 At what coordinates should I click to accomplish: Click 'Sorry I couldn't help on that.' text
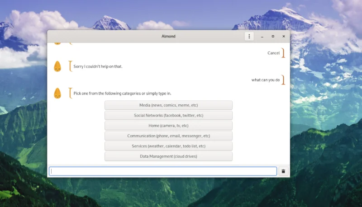click(98, 66)
